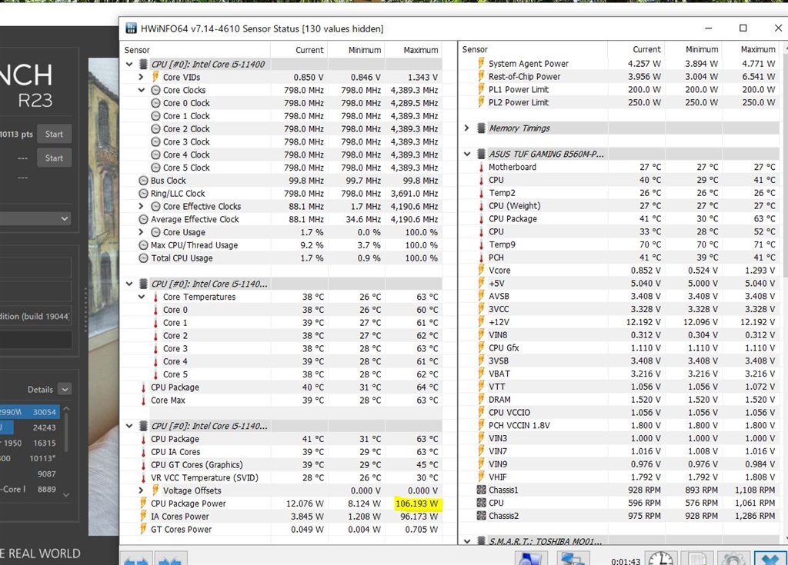
Task: Collapse the CPU [#0]: Intel Core i5-11400 group
Action: coord(129,65)
